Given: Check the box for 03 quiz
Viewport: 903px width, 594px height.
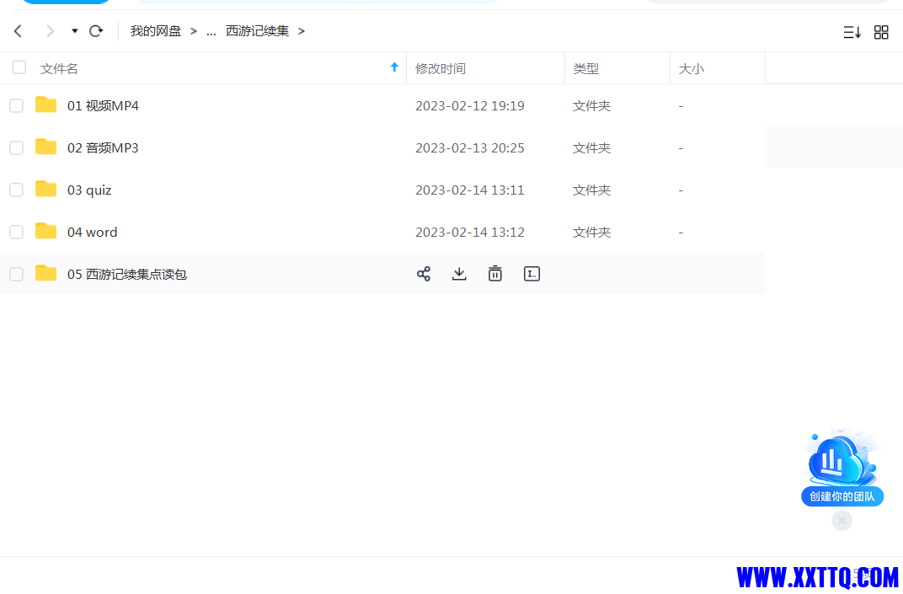Looking at the screenshot, I should coord(16,190).
